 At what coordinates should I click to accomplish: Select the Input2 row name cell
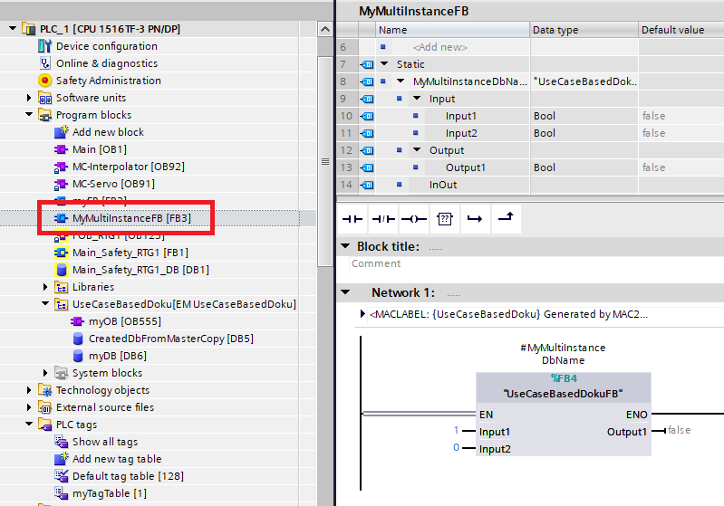pos(461,133)
